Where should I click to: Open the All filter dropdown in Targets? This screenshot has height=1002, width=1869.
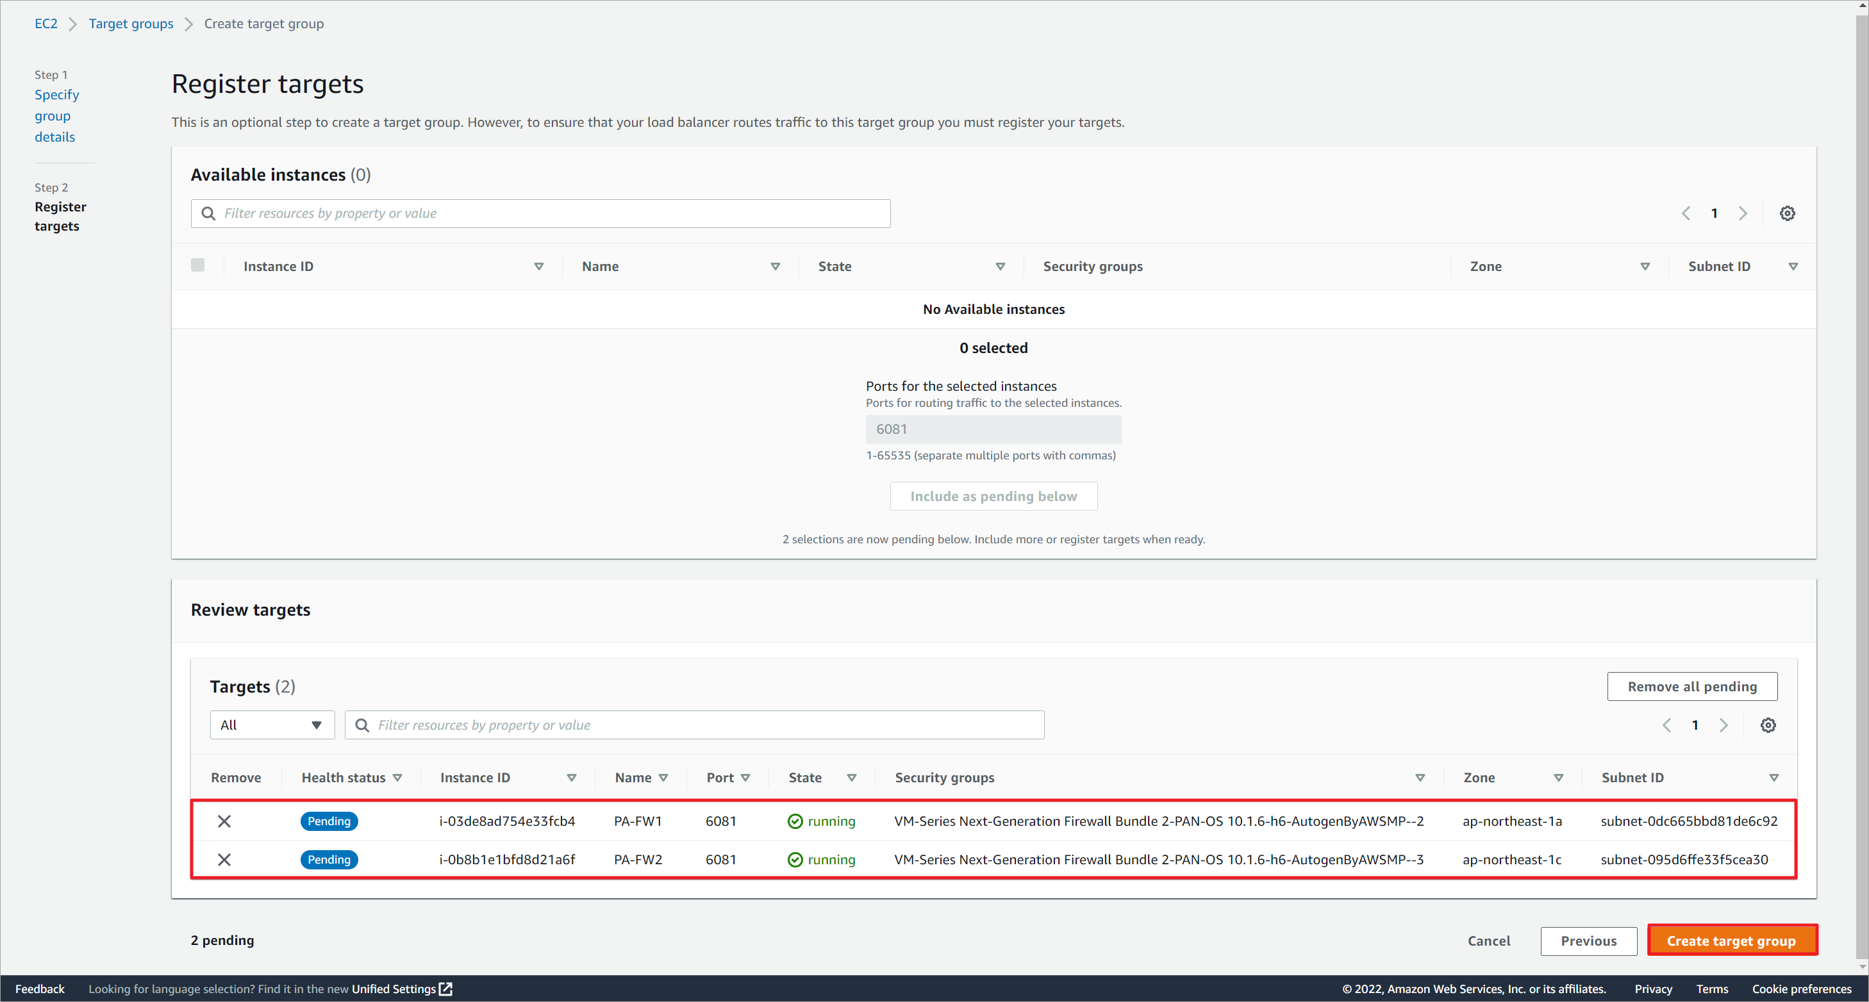pyautogui.click(x=272, y=725)
